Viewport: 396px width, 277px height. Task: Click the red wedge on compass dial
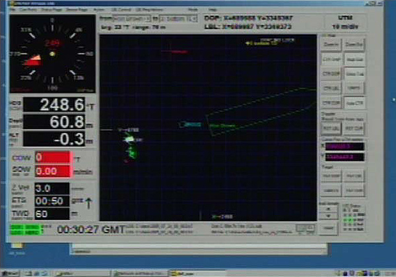(x=33, y=61)
